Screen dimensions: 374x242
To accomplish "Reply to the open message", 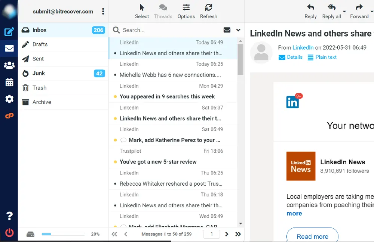I will (310, 12).
